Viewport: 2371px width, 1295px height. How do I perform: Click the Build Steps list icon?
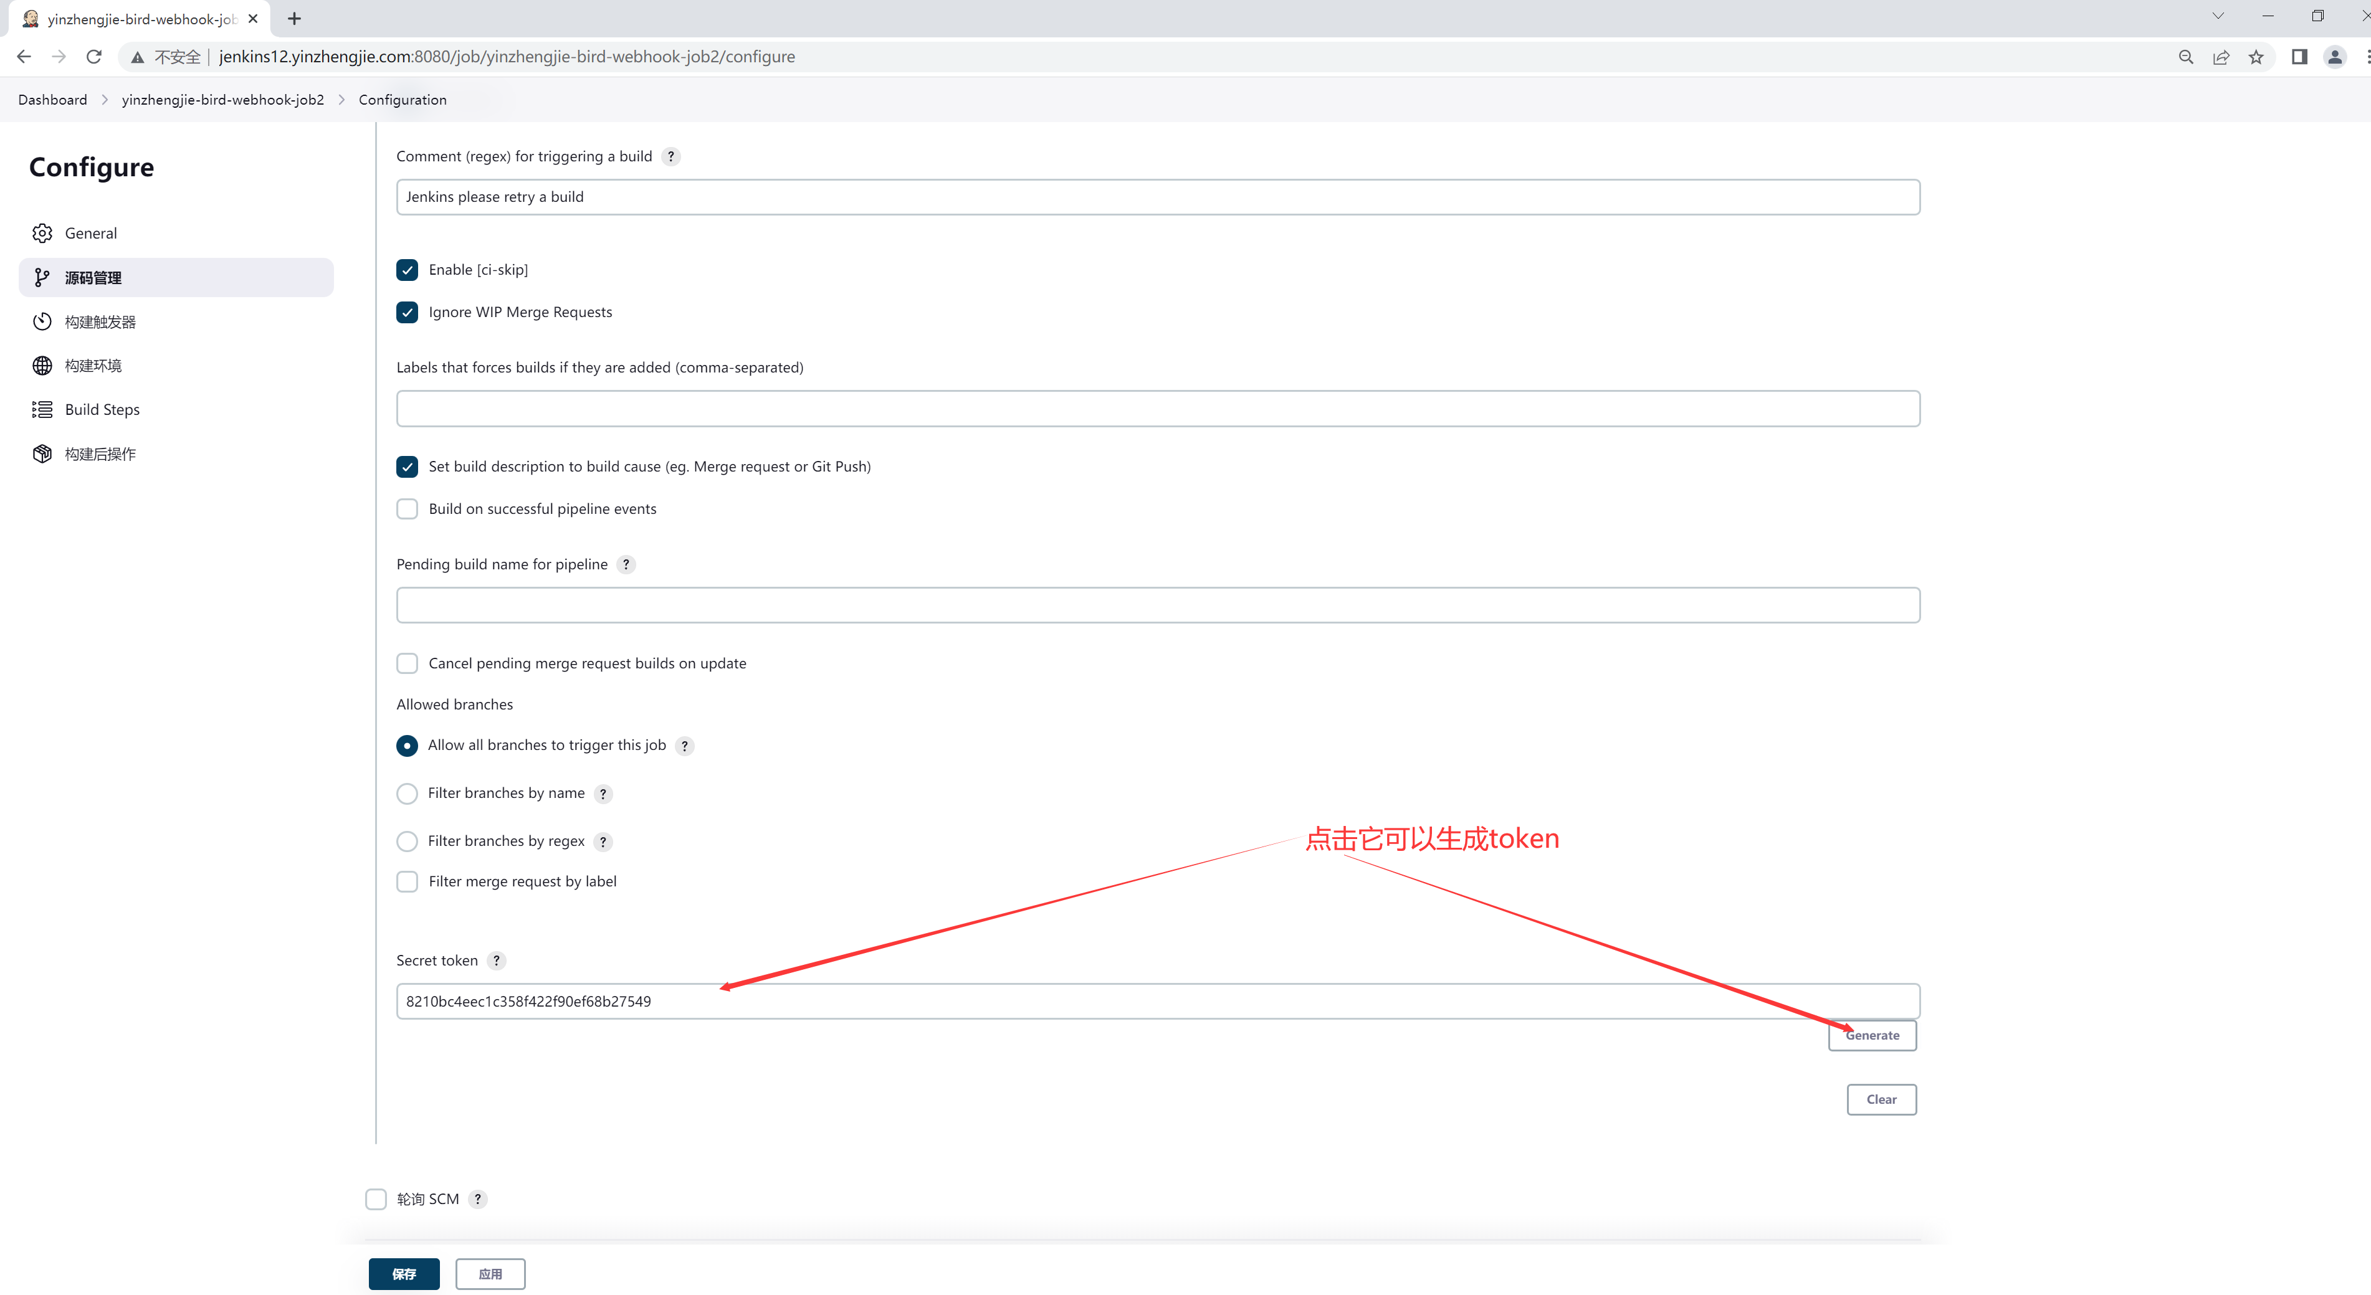coord(42,410)
